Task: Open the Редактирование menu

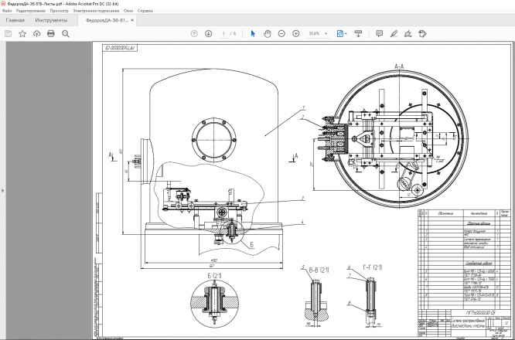Action: coord(30,12)
